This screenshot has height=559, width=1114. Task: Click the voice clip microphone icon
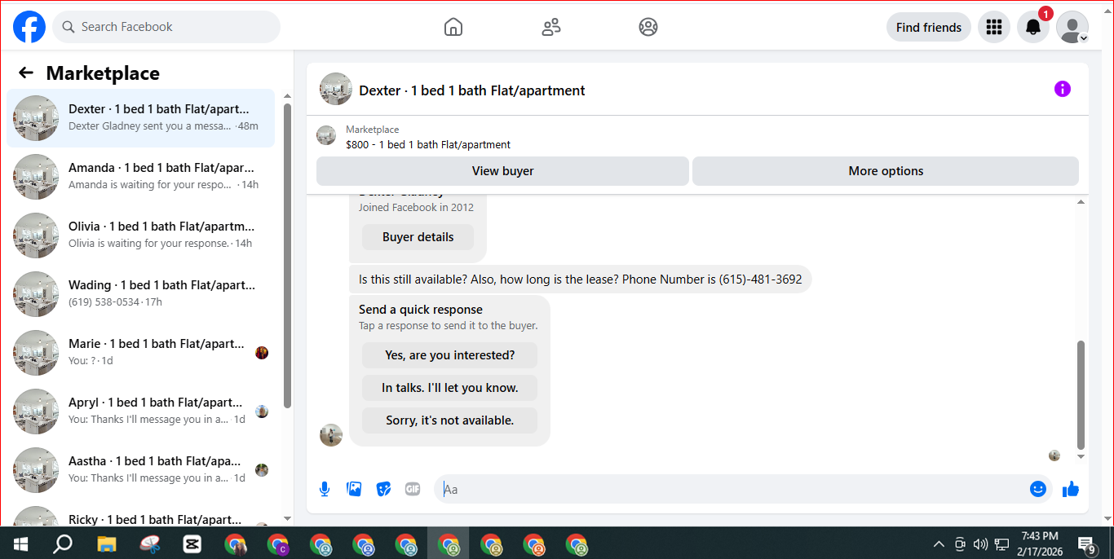click(325, 489)
